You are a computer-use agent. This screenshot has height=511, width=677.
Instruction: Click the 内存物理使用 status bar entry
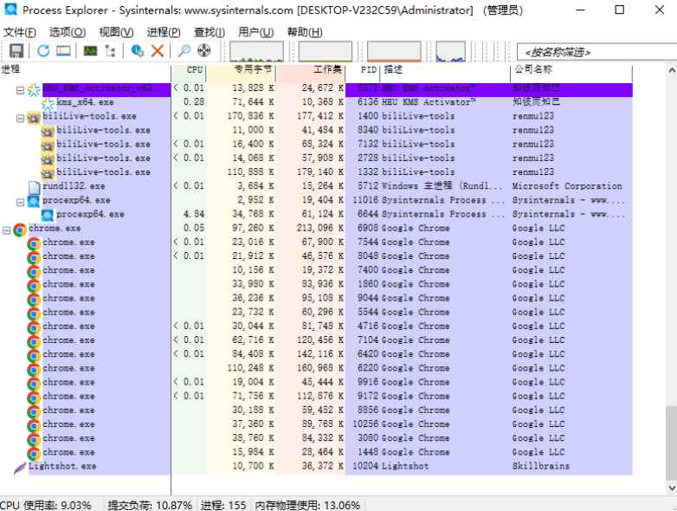307,505
